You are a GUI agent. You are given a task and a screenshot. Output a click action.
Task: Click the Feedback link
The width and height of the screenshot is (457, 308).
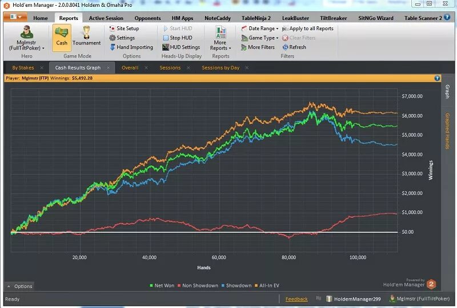[296, 299]
